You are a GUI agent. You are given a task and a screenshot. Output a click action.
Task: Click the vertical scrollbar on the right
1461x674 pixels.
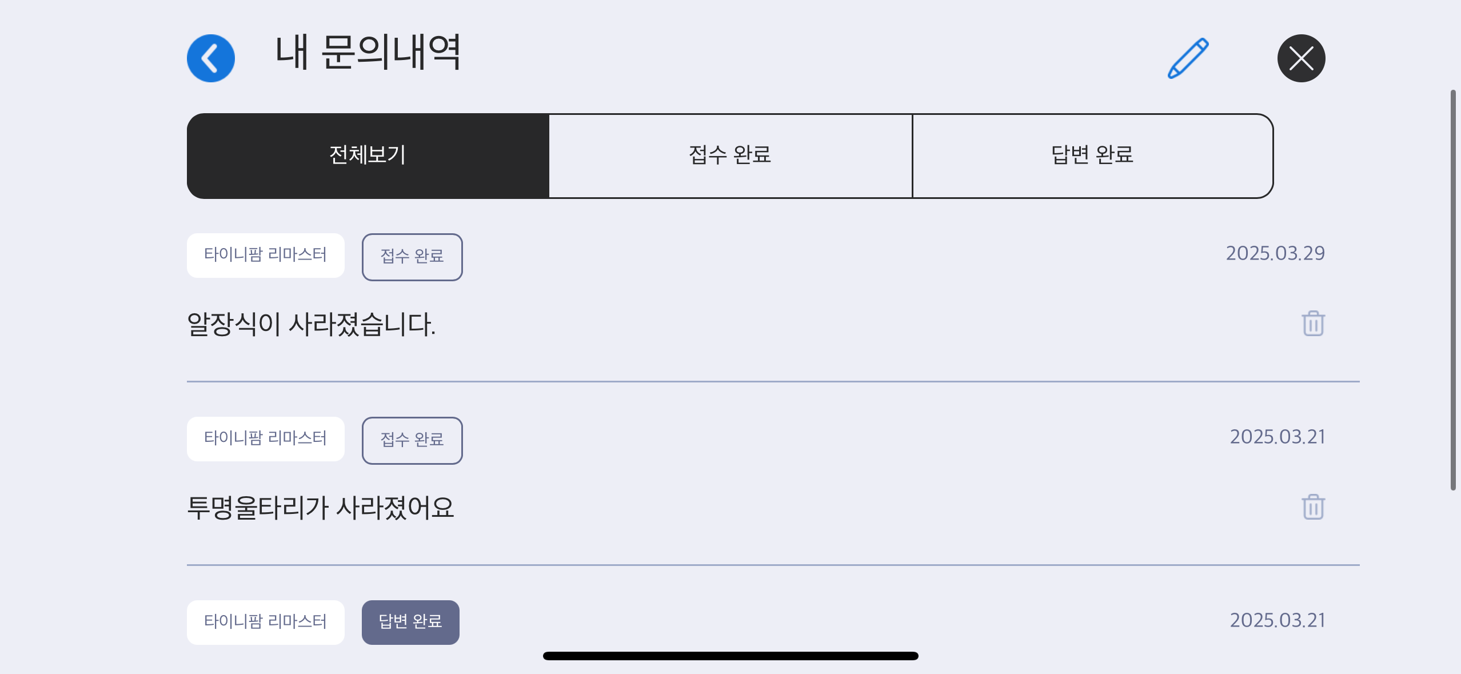point(1452,290)
